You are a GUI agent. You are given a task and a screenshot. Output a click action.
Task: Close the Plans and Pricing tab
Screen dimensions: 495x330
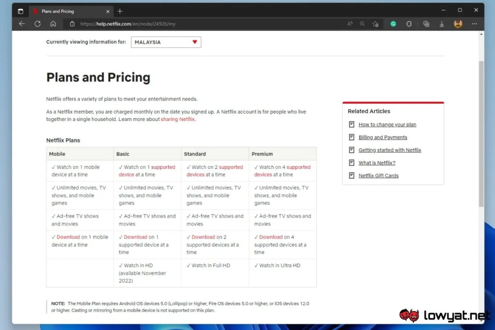click(x=108, y=12)
